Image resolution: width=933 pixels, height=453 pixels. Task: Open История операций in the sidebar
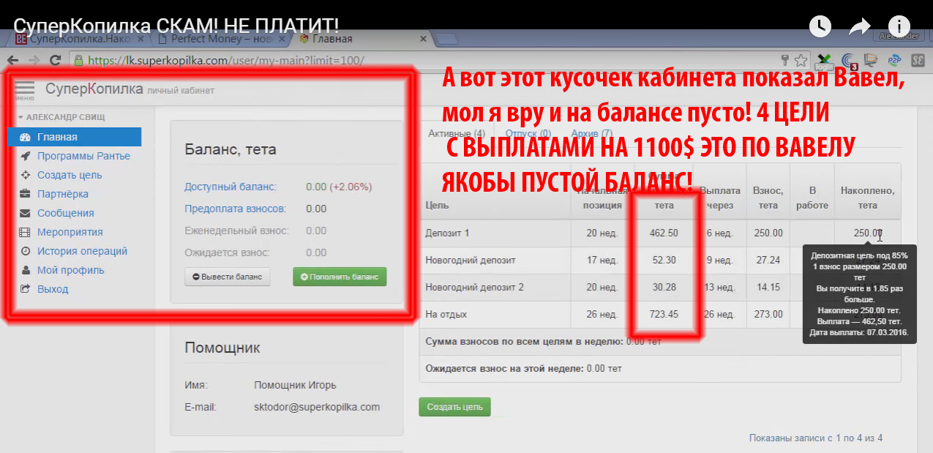[x=82, y=251]
